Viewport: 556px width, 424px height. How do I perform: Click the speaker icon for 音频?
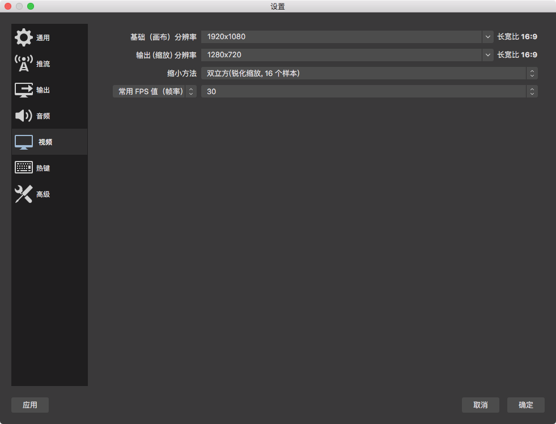coord(24,116)
